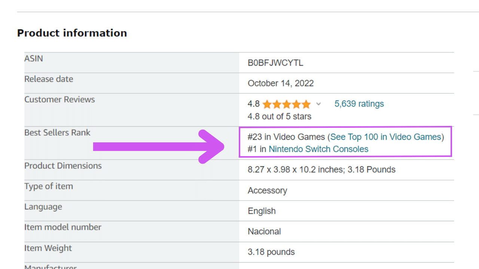Click the 3.18 pounds item weight value
479x269 pixels.
[x=271, y=252]
